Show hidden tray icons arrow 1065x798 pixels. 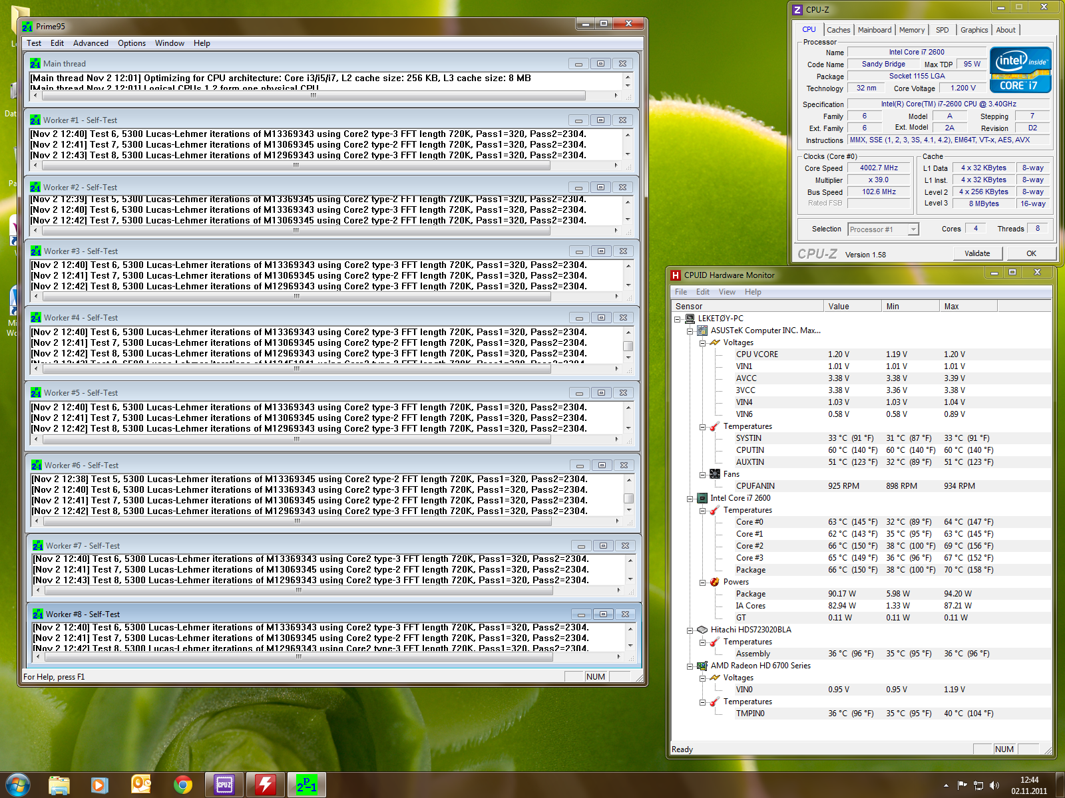click(946, 785)
